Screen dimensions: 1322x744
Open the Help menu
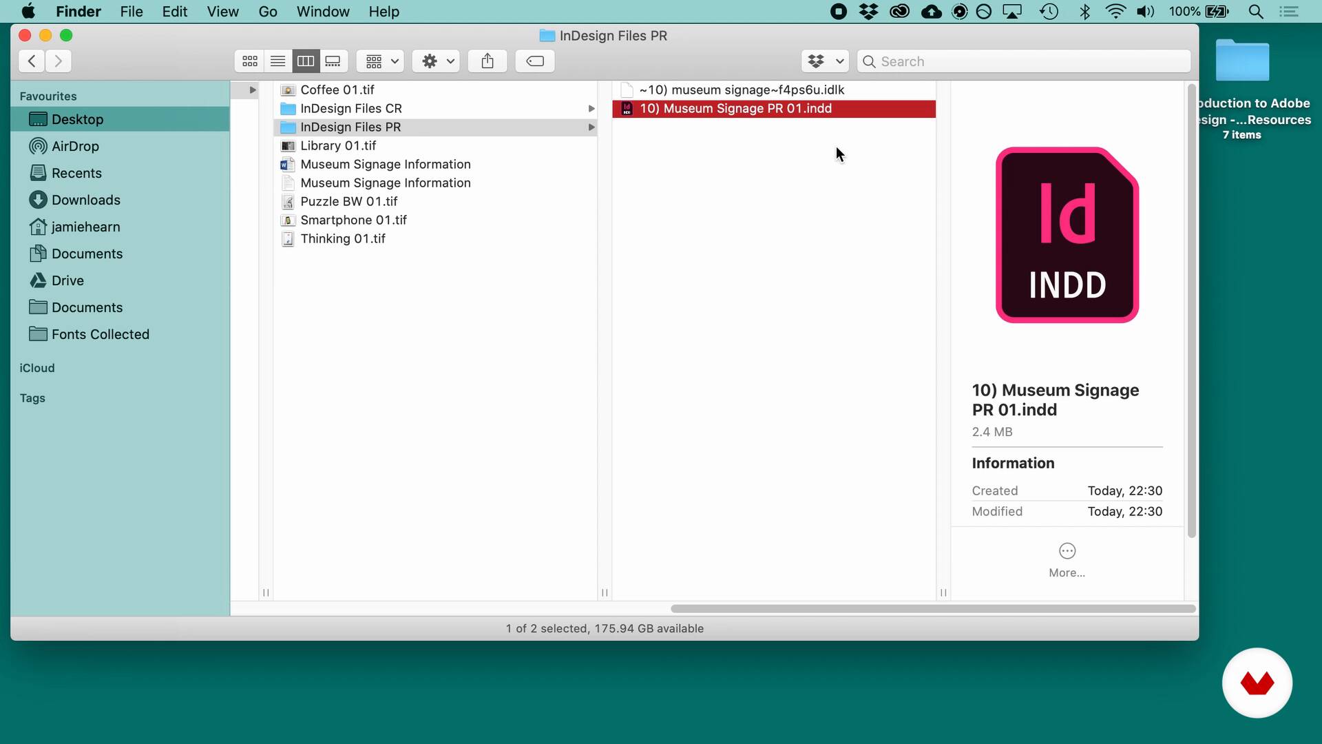coord(384,12)
